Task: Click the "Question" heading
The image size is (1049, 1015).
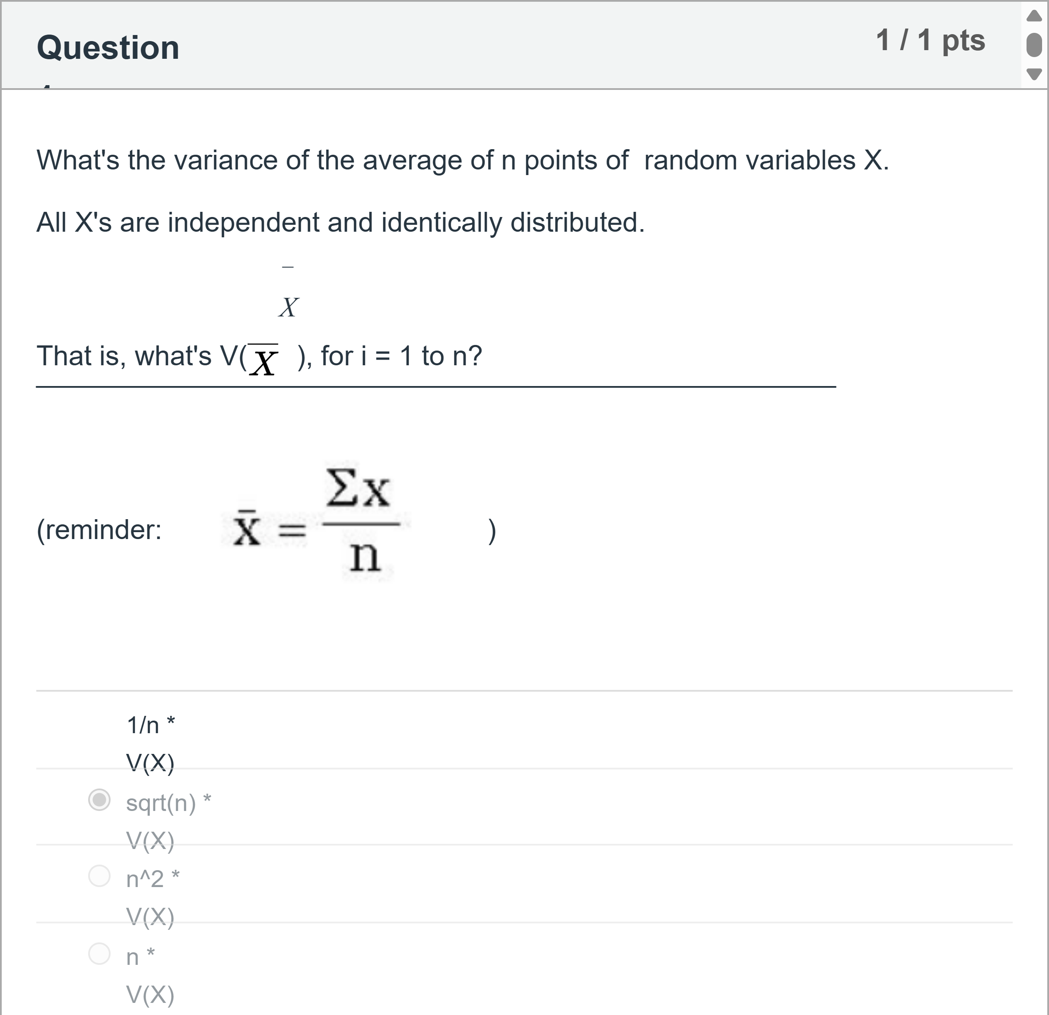Action: click(x=109, y=47)
